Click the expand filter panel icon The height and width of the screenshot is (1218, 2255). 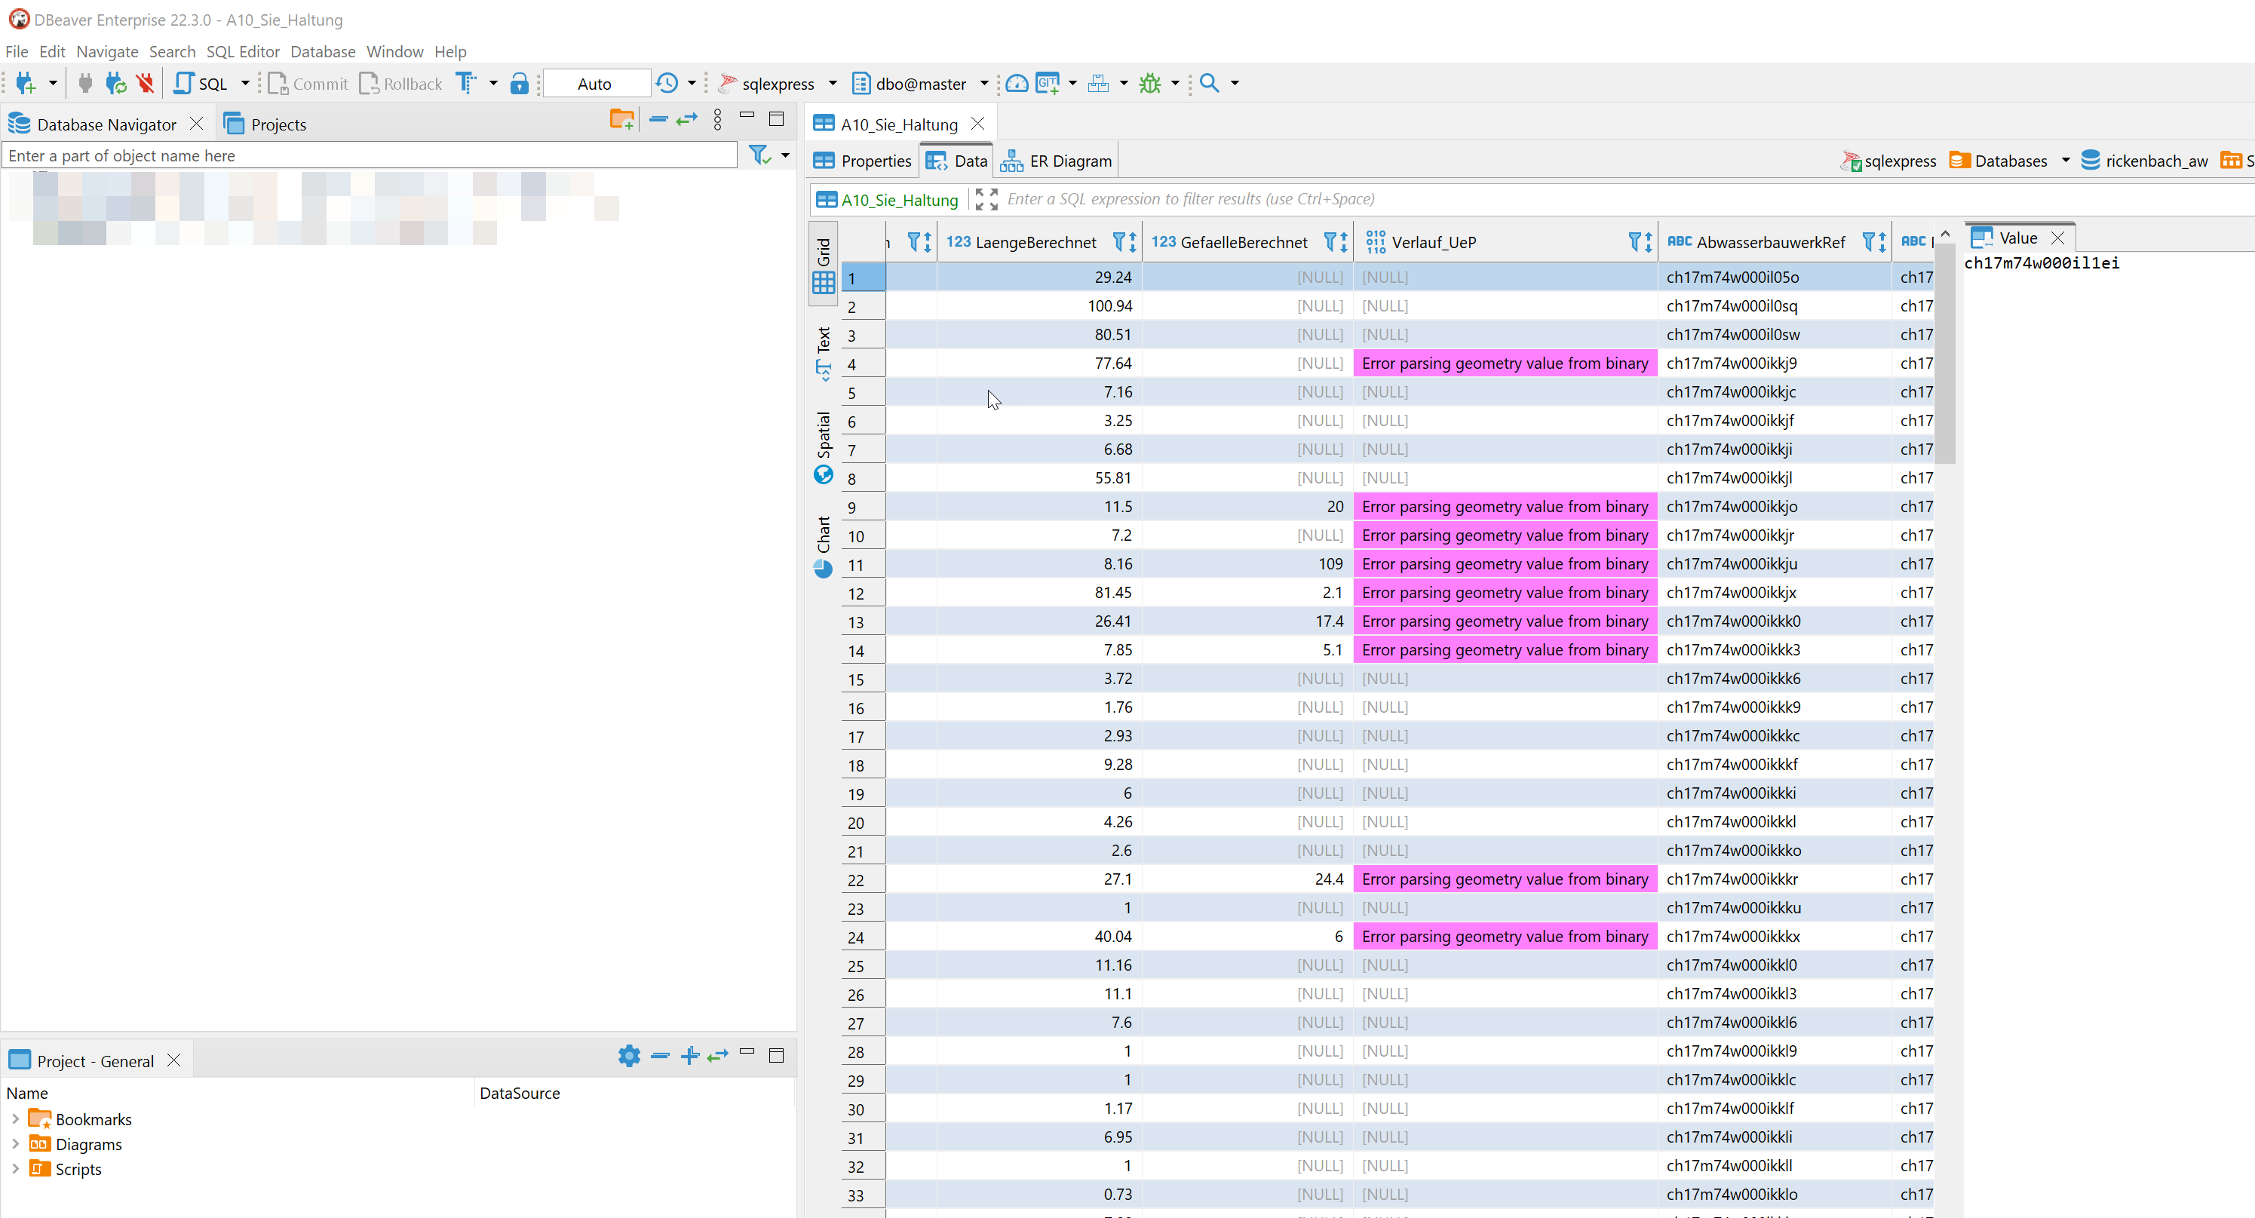point(986,199)
